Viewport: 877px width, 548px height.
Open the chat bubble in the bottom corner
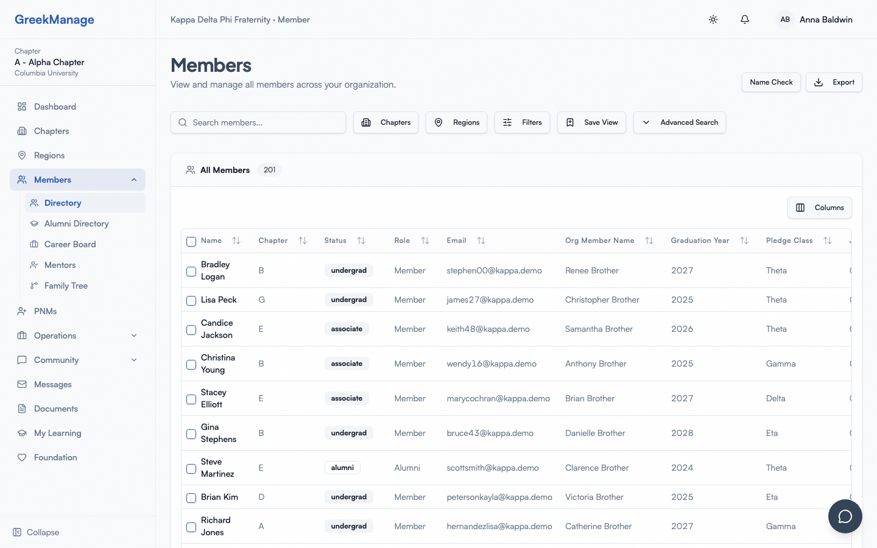845,516
